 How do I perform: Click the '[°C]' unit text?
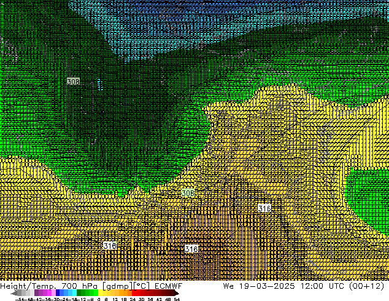[x=142, y=286]
